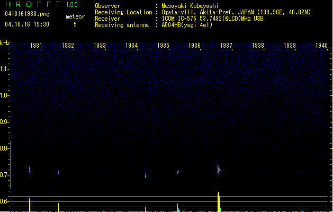
Task: Click the kHz axis unit label
Action: point(5,43)
